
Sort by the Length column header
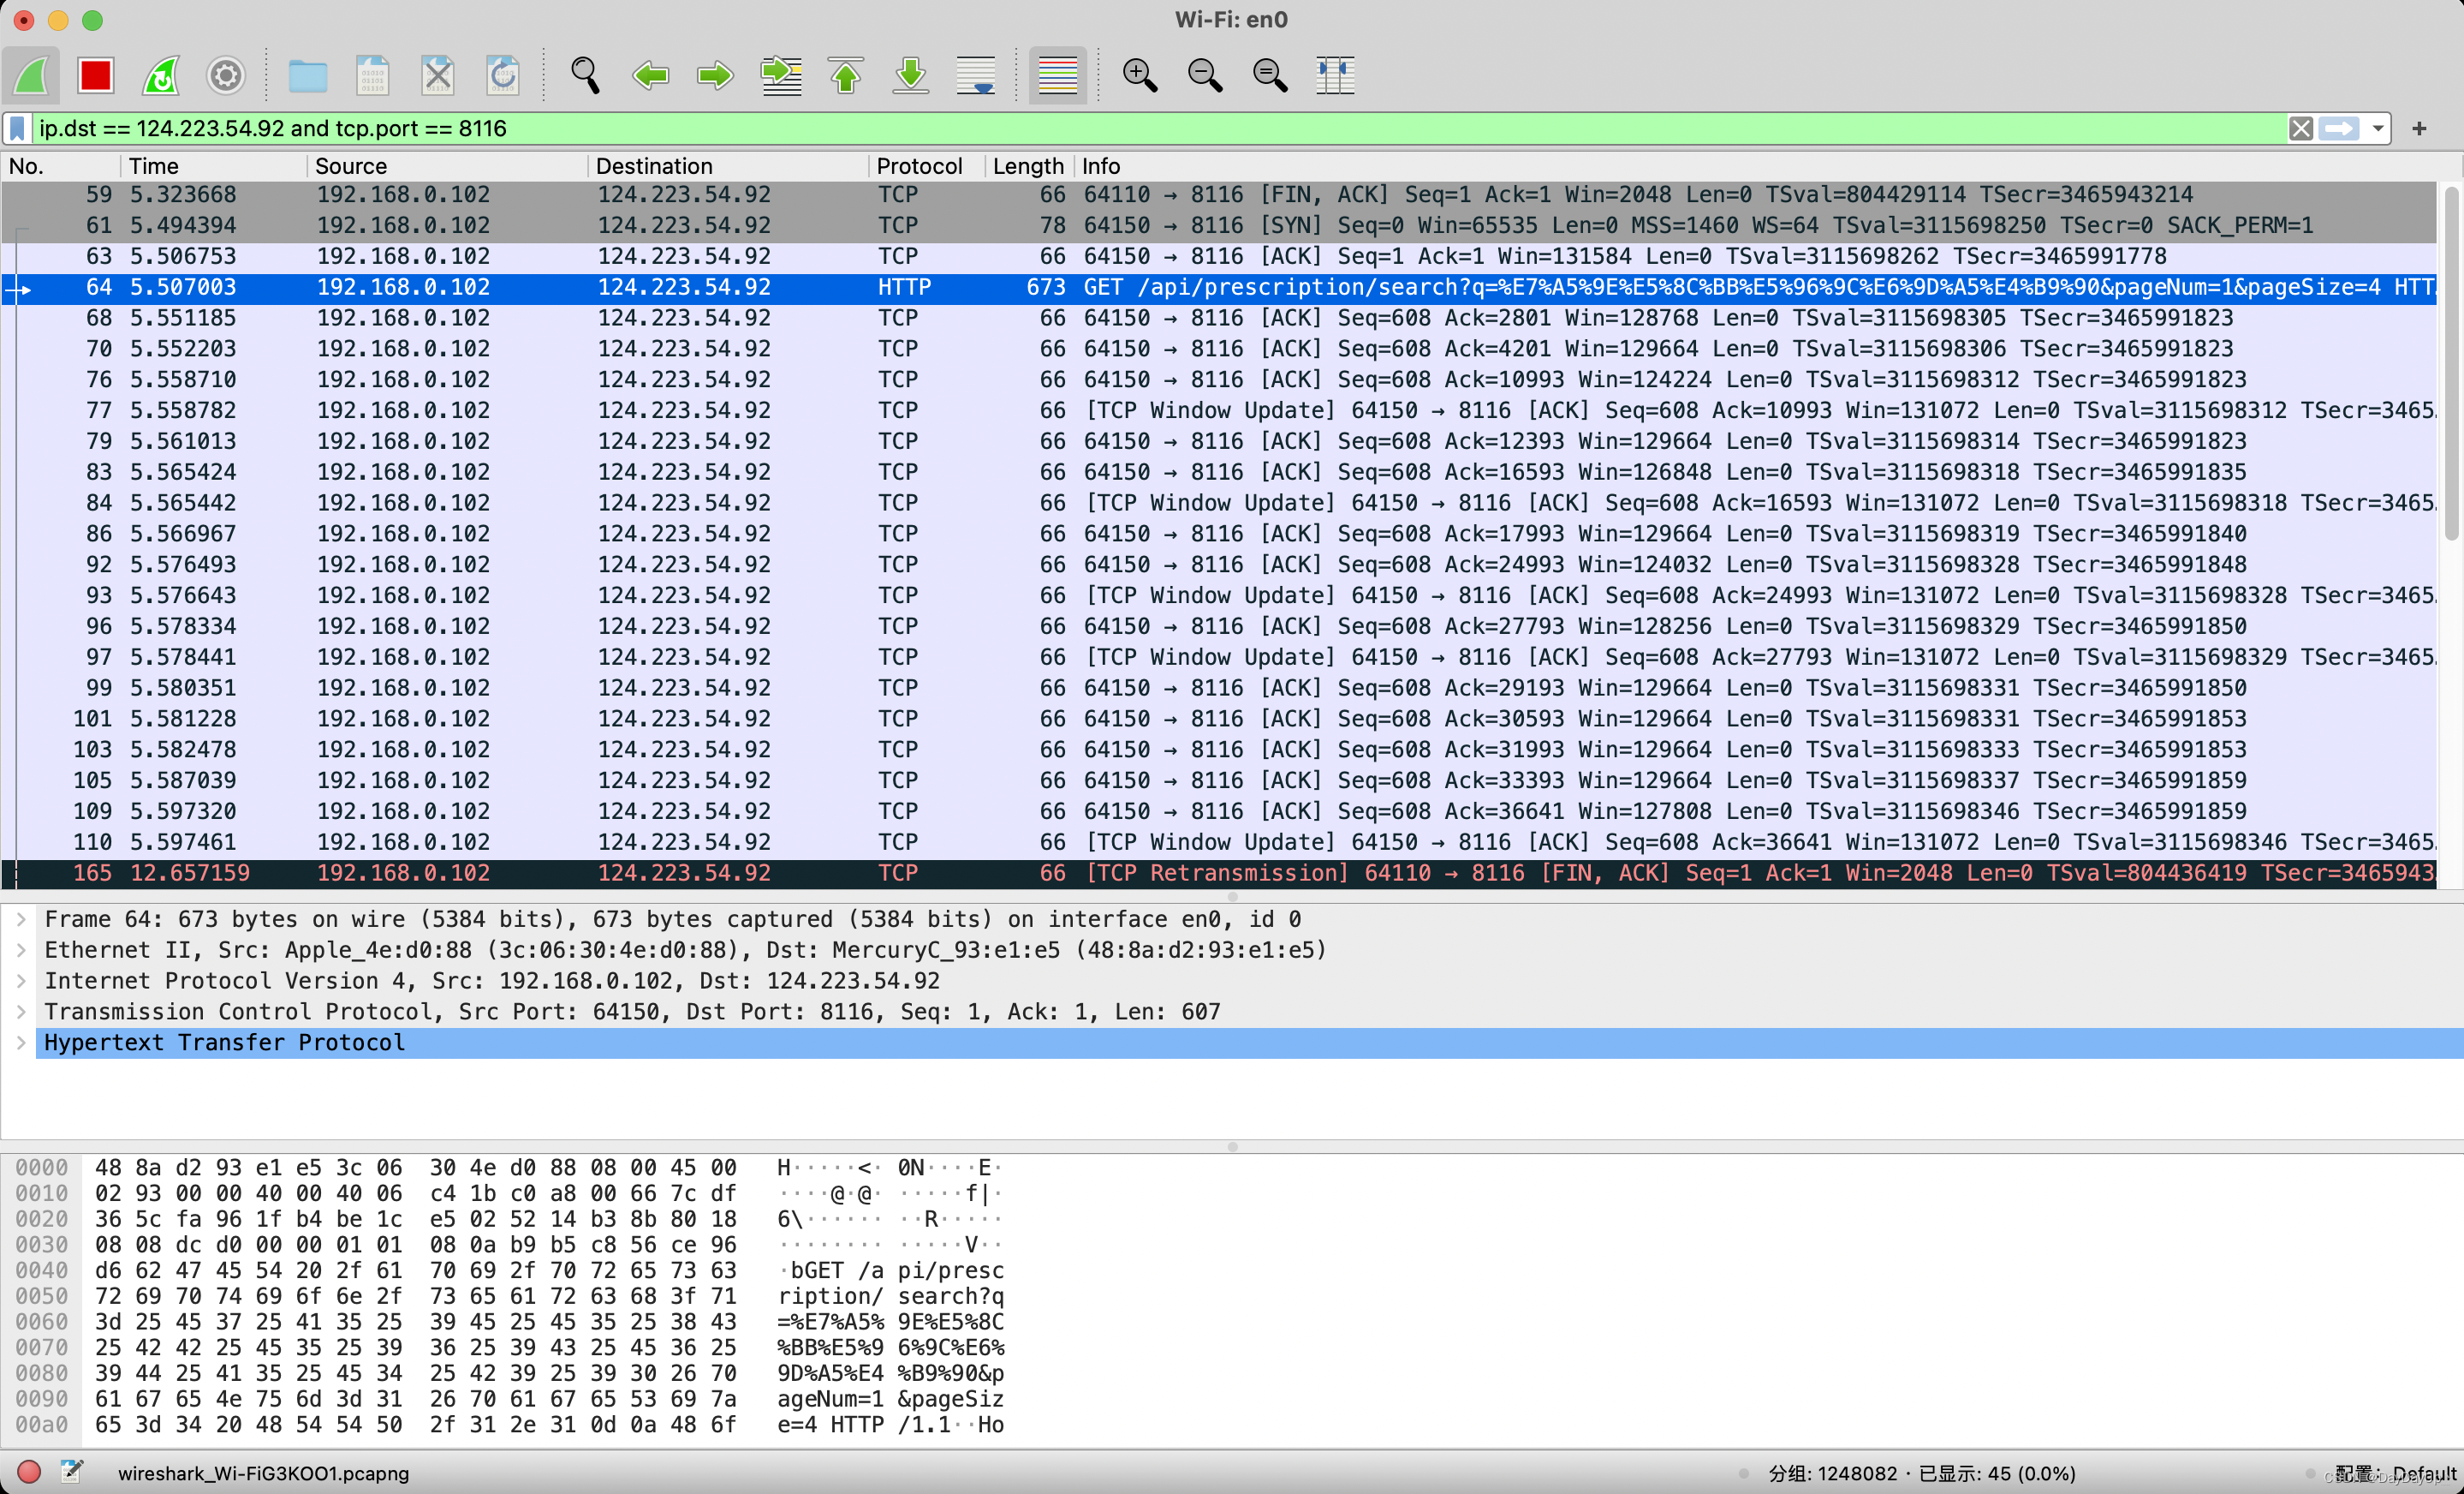[x=1027, y=166]
